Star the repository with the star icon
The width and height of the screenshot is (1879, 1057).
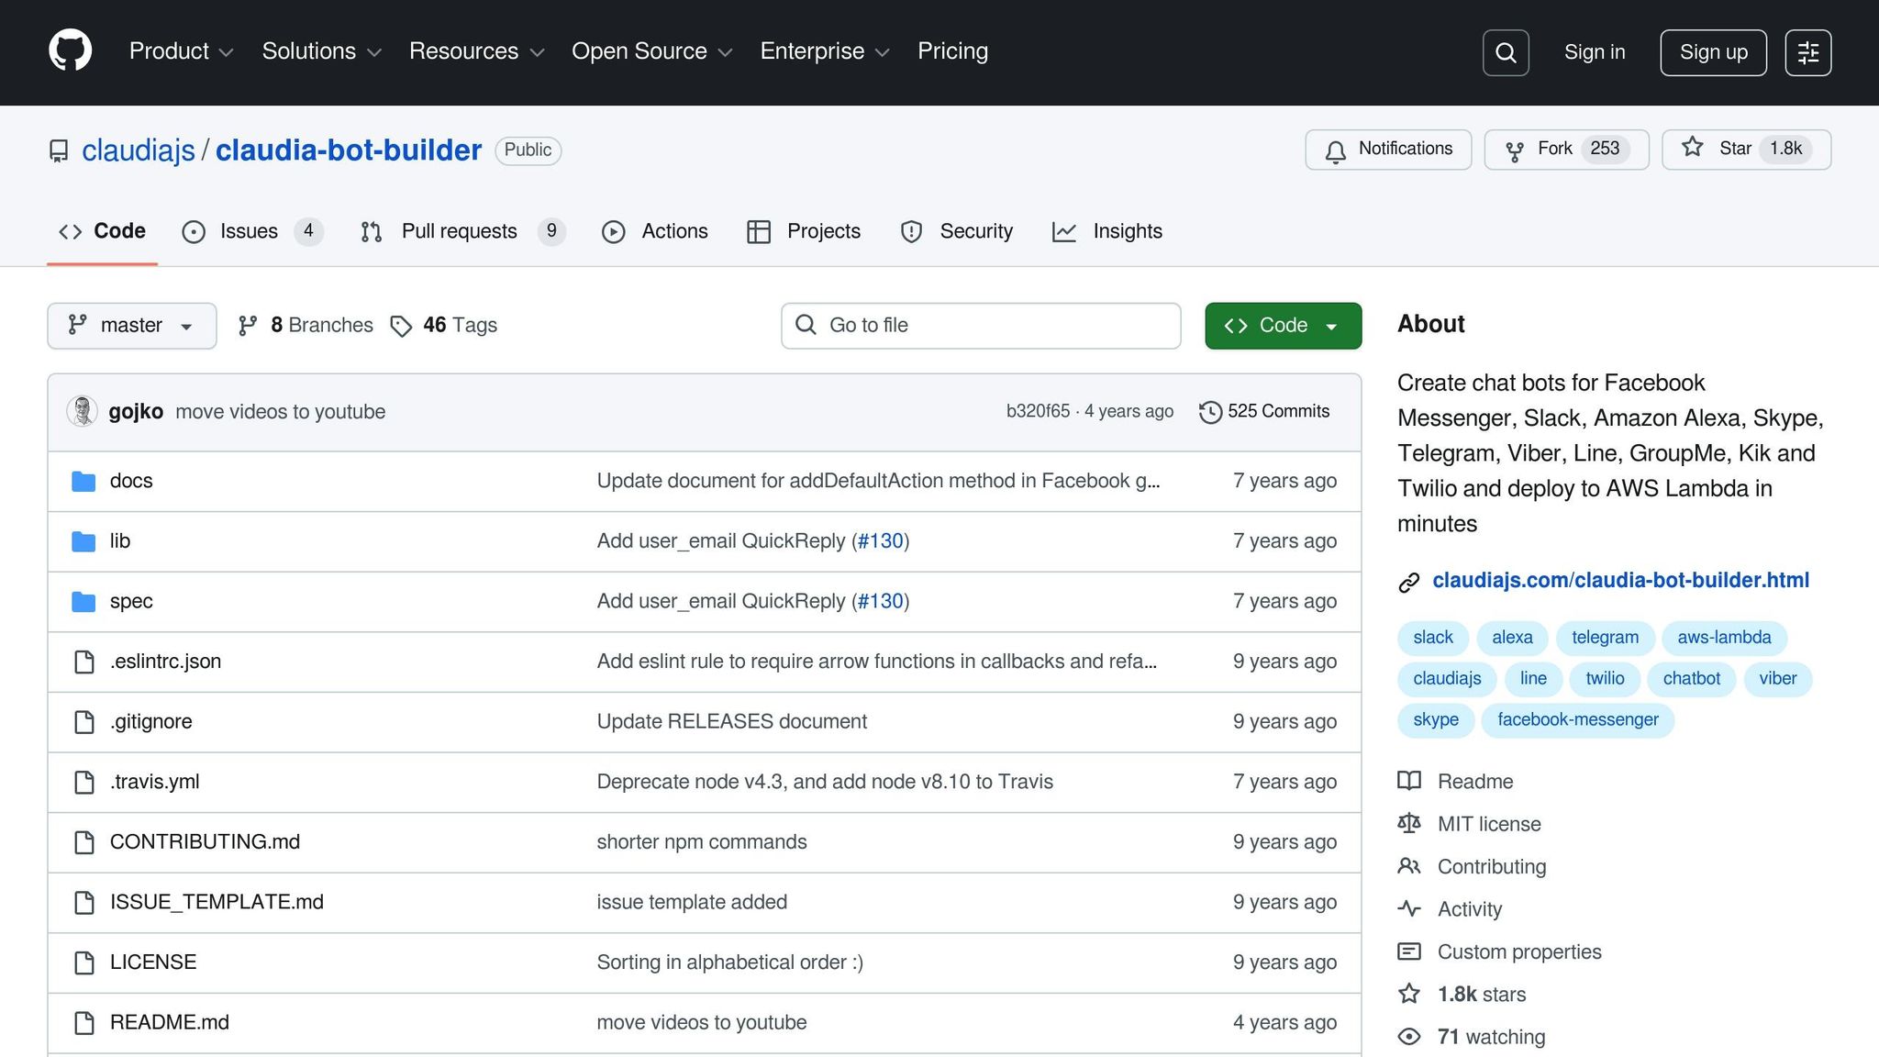pyautogui.click(x=1693, y=148)
